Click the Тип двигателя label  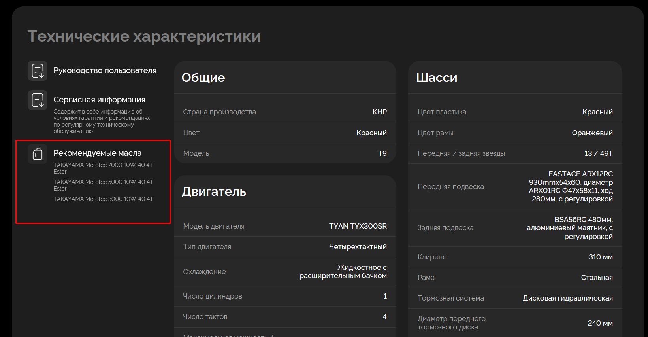(x=207, y=247)
